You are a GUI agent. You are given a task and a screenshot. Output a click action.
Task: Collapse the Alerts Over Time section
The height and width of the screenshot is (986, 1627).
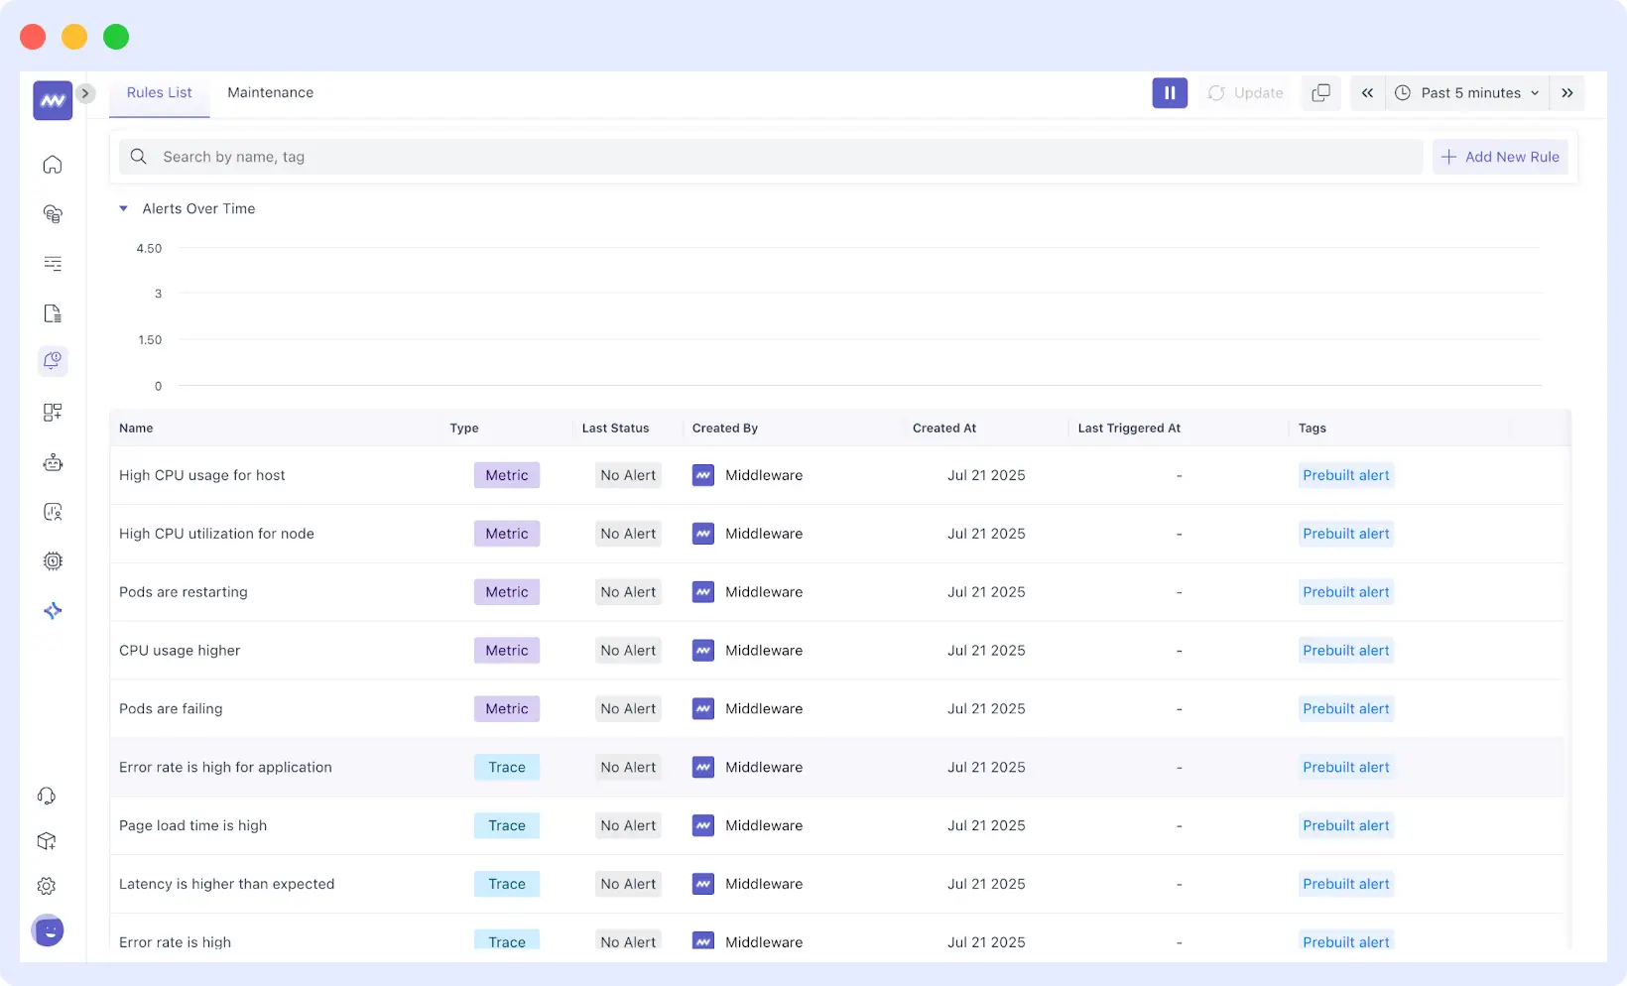(x=123, y=208)
